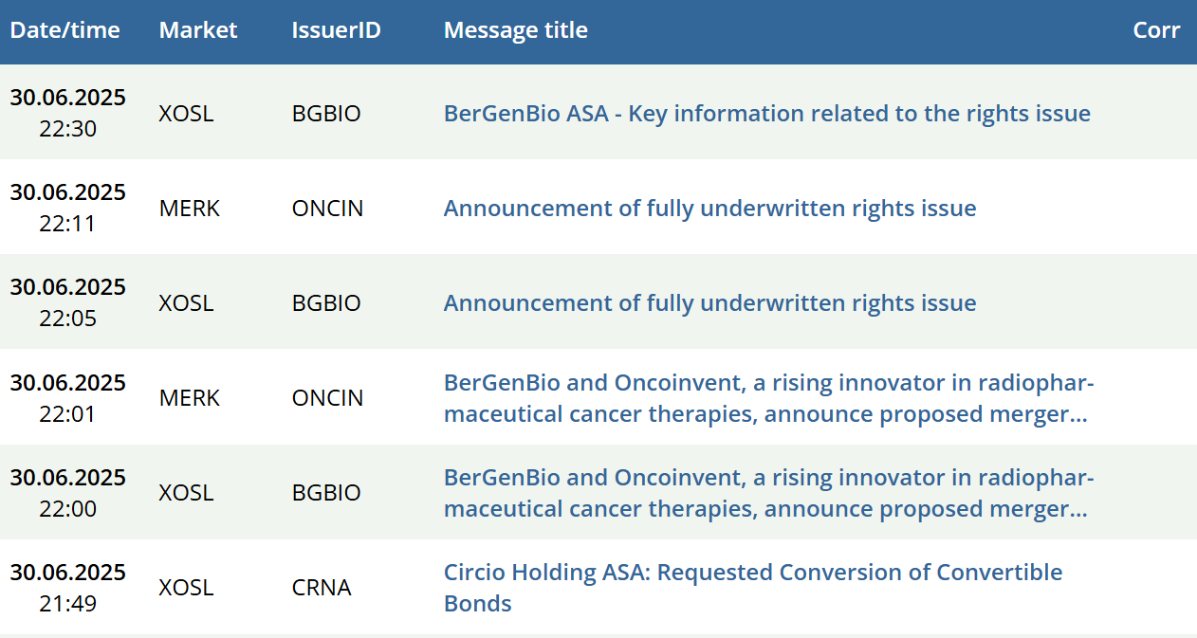Click the Market column header

(x=198, y=30)
